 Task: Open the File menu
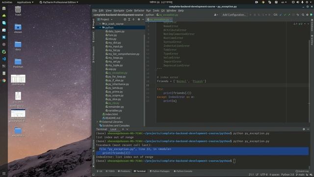click(x=95, y=10)
